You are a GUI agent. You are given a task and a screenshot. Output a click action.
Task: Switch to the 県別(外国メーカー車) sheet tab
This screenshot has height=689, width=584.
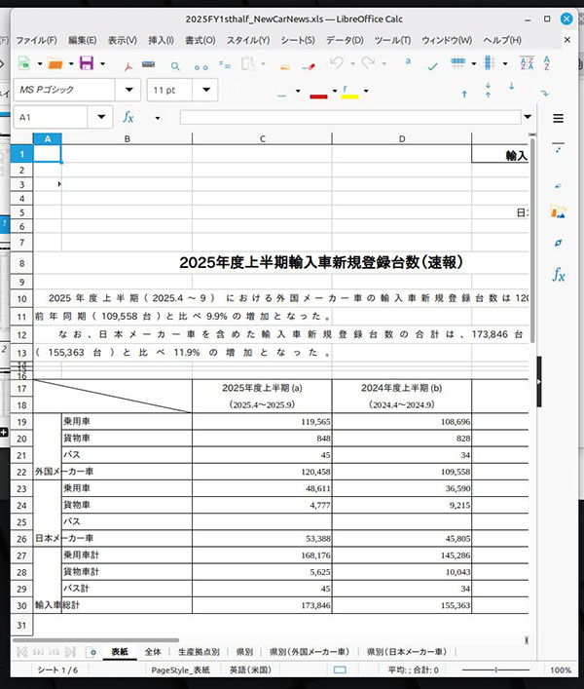(310, 651)
